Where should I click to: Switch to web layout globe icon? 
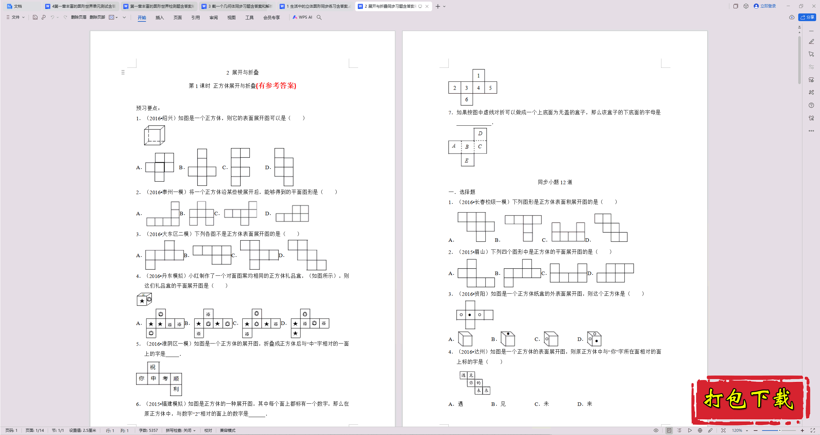point(700,431)
